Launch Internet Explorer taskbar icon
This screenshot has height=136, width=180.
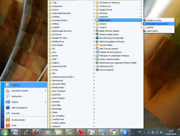[x=26, y=132]
